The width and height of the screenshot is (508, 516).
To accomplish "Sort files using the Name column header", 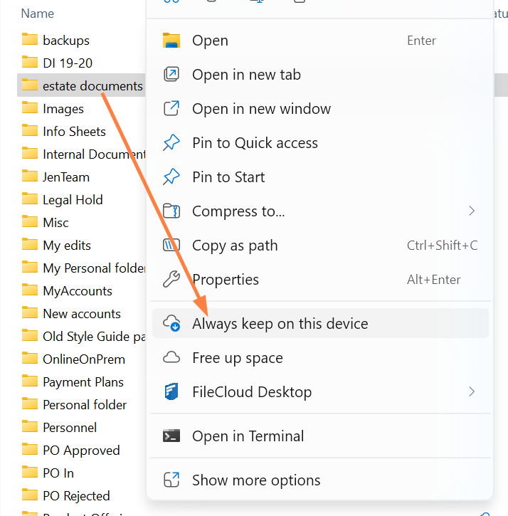I will pyautogui.click(x=38, y=14).
